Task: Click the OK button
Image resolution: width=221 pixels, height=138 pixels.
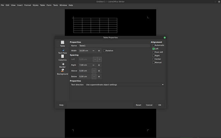Action: pos(160,105)
